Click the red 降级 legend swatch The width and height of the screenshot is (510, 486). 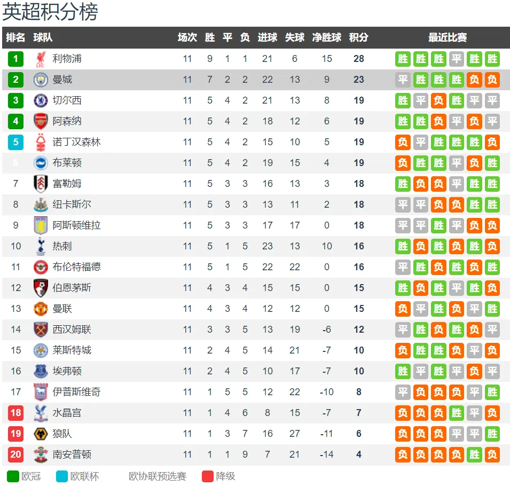[x=208, y=476]
